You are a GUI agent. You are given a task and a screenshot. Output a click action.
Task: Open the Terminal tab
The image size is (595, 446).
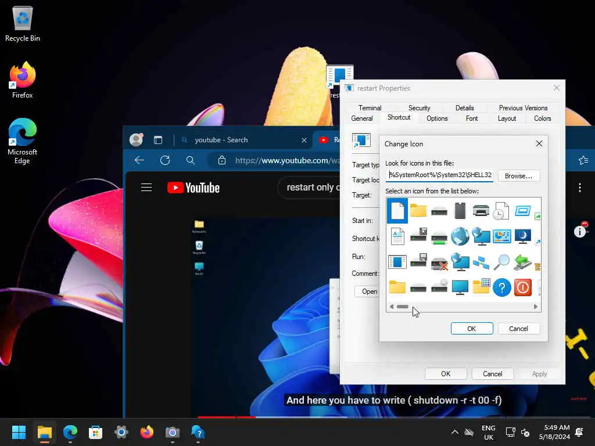(370, 107)
